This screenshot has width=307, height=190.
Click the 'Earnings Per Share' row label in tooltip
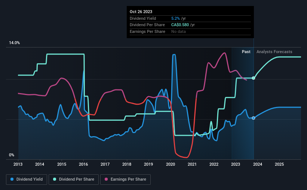click(x=147, y=31)
